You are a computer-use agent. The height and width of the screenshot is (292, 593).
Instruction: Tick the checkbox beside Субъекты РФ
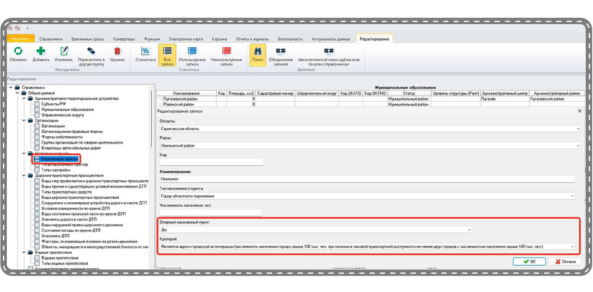pyautogui.click(x=37, y=104)
